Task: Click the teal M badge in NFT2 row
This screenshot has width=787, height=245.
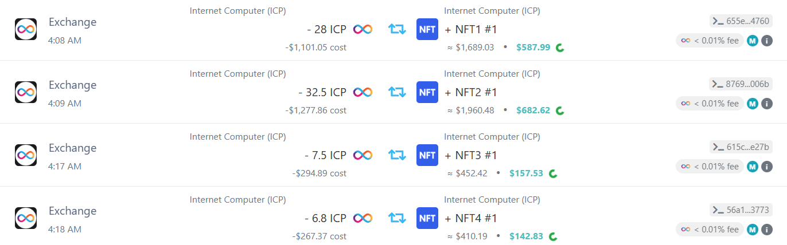Action: coord(753,104)
